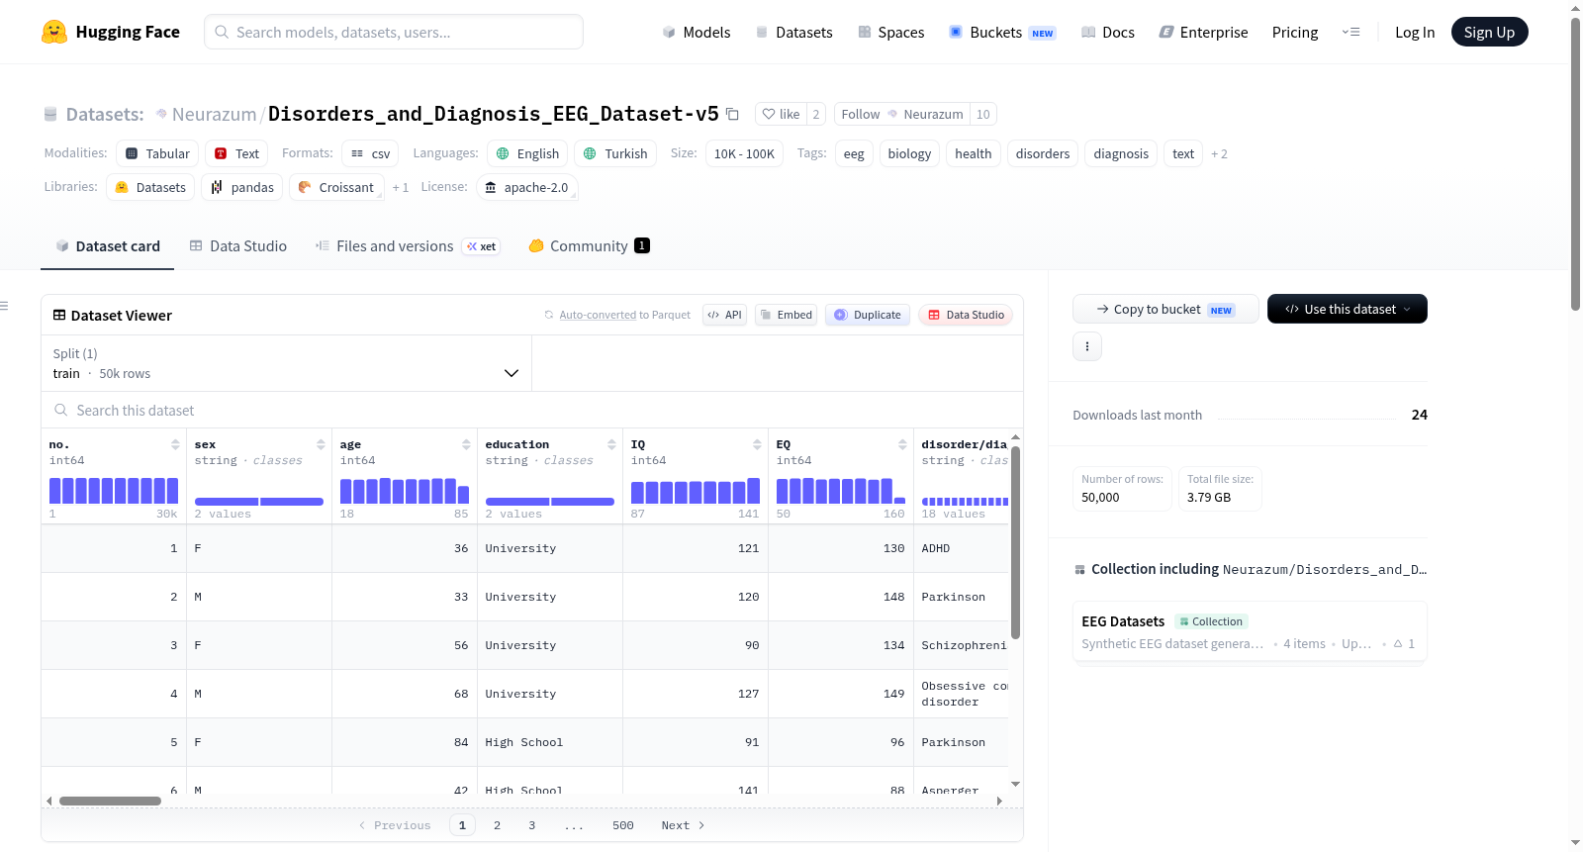This screenshot has width=1583, height=852.
Task: Select the eeg tag
Action: coord(854,153)
